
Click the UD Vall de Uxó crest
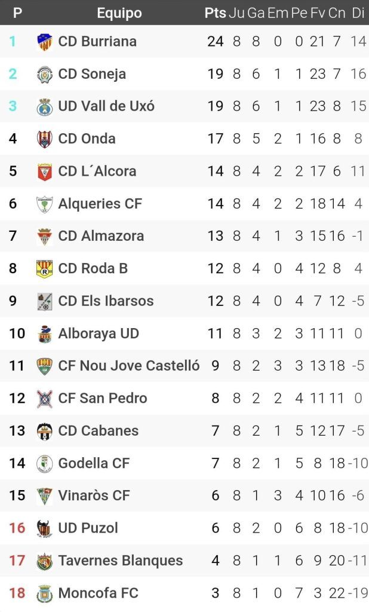pos(44,106)
